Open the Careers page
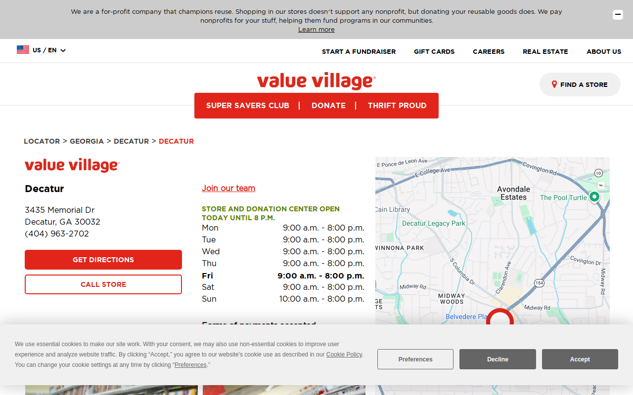 (489, 51)
